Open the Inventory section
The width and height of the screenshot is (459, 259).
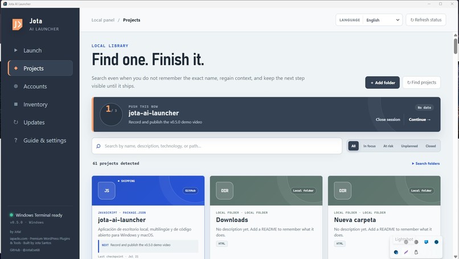coord(40,104)
